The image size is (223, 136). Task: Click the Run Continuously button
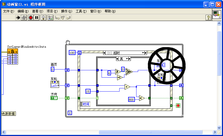24,18
